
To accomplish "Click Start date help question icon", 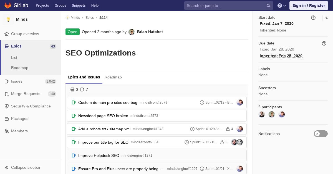I will tap(313, 18).
